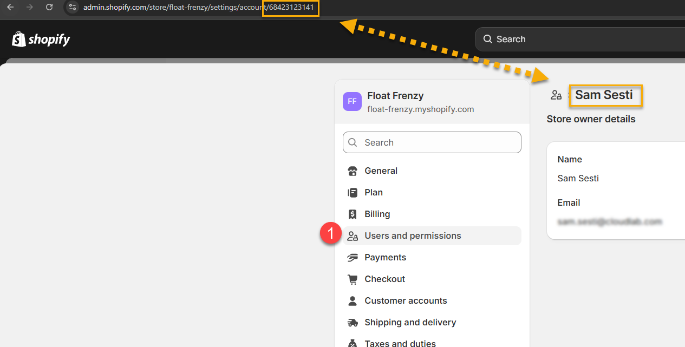The height and width of the screenshot is (347, 685).
Task: Click the browser back arrow
Action: point(10,7)
